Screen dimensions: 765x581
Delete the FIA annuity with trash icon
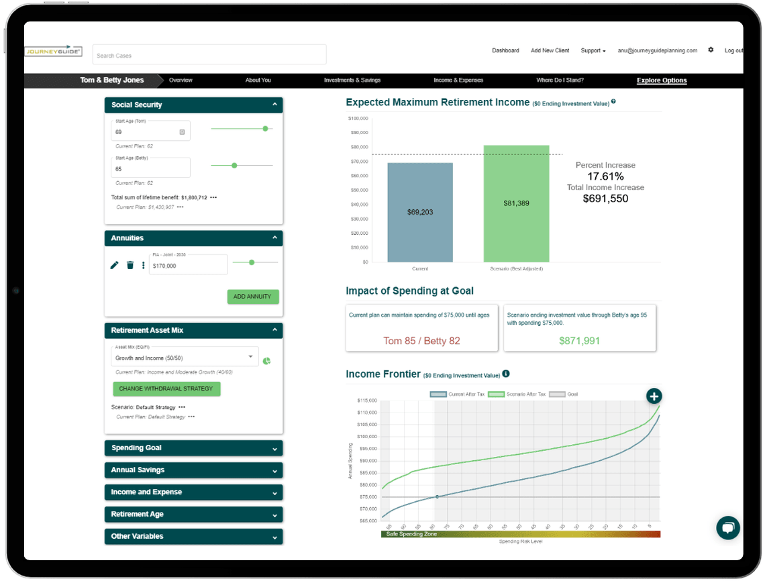click(130, 266)
